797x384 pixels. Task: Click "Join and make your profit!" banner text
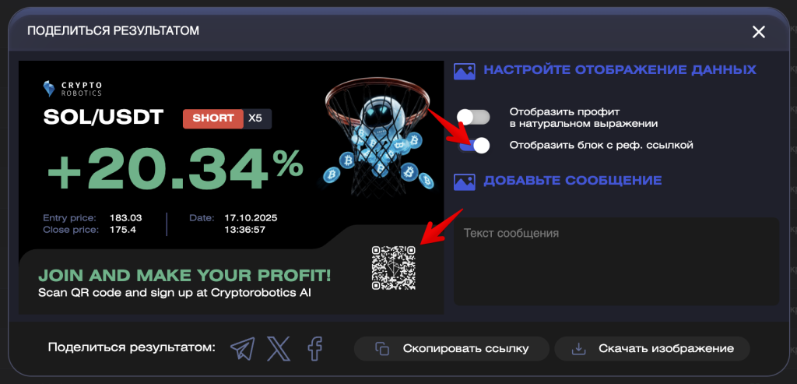coord(185,276)
